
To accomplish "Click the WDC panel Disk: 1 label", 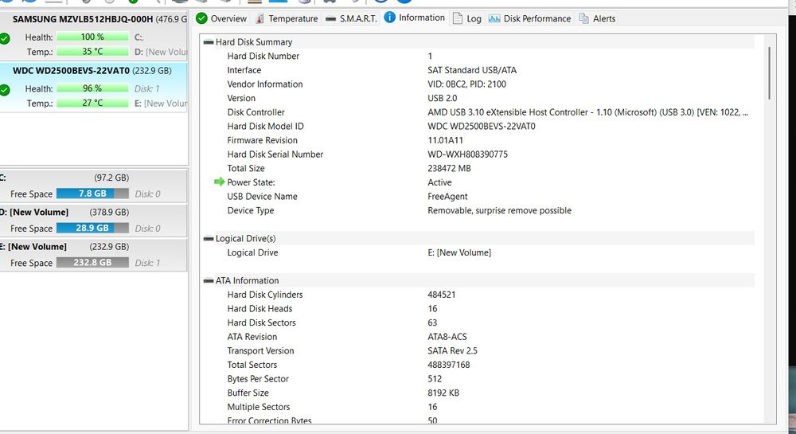I will tap(146, 89).
